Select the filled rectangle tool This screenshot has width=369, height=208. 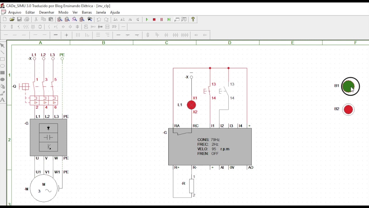[3, 73]
